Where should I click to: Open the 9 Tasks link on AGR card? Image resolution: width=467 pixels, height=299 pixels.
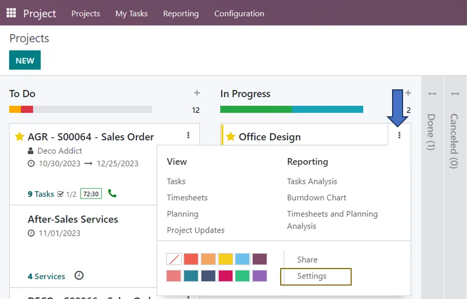41,194
